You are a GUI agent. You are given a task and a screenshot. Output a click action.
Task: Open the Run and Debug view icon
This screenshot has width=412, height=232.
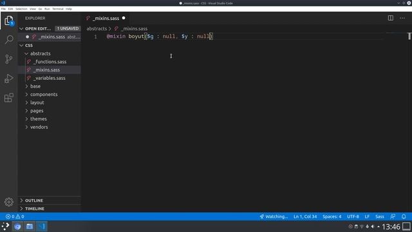coord(8,79)
